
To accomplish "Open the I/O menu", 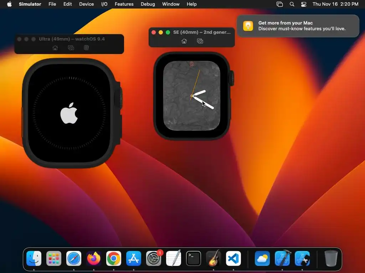I will (104, 4).
